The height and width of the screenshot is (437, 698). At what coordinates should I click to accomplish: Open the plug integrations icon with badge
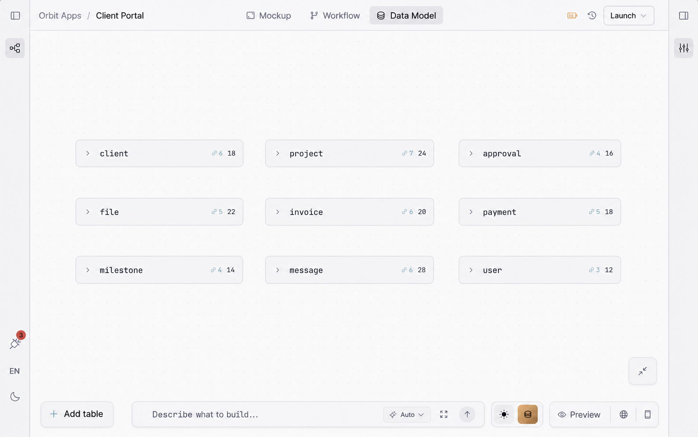[x=15, y=343]
